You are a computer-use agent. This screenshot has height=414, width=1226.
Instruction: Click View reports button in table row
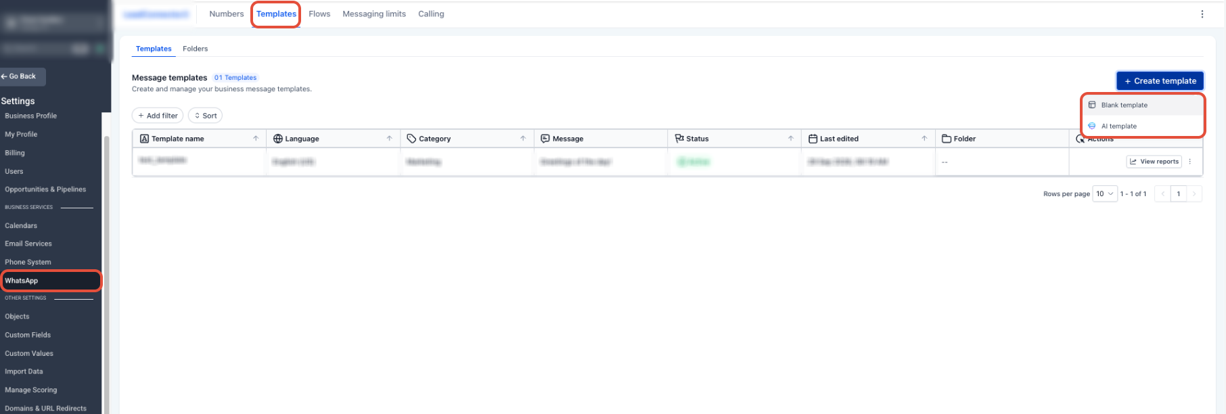pos(1154,162)
